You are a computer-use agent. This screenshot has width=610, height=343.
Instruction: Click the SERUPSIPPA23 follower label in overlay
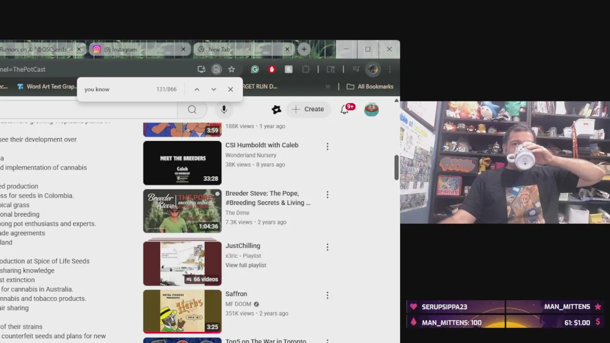pyautogui.click(x=444, y=307)
